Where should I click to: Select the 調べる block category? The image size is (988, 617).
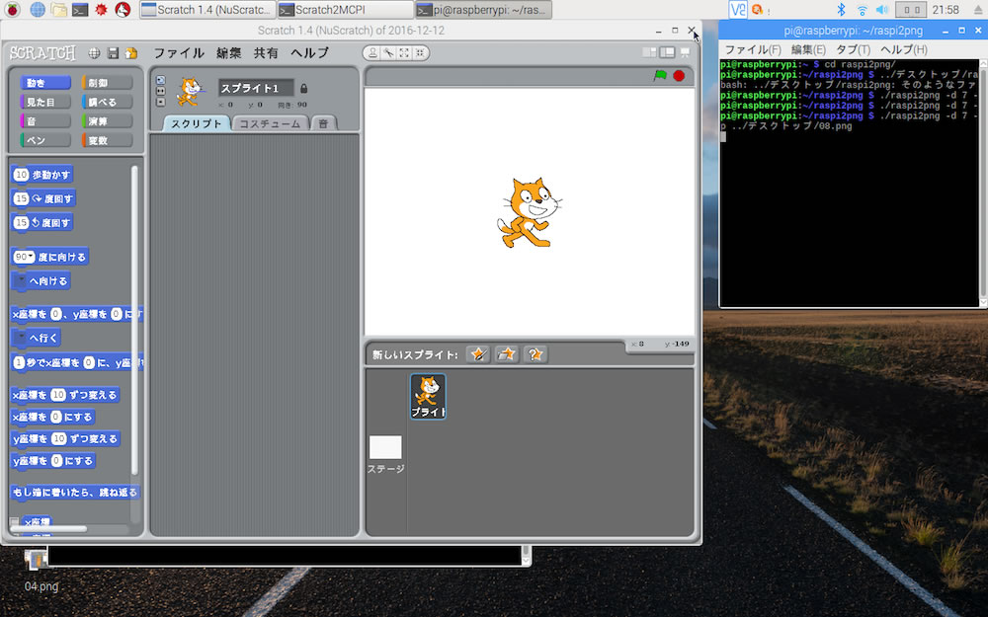107,102
